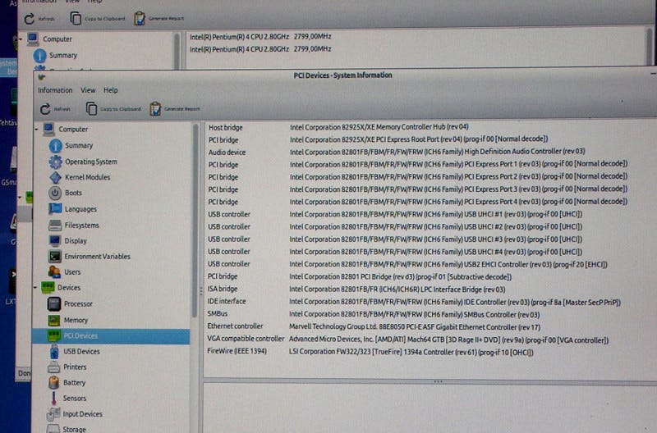Select the Environment Variables terminal icon
The image size is (657, 433).
(54, 256)
